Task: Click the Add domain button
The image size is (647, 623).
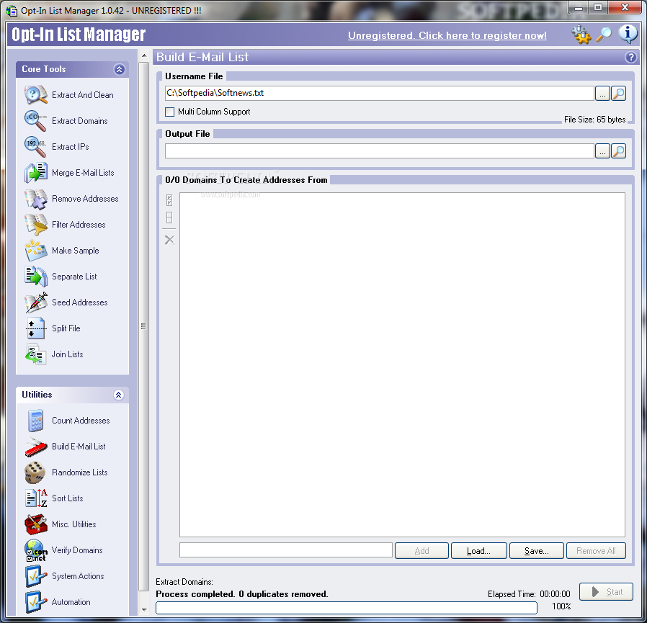Action: pyautogui.click(x=421, y=551)
